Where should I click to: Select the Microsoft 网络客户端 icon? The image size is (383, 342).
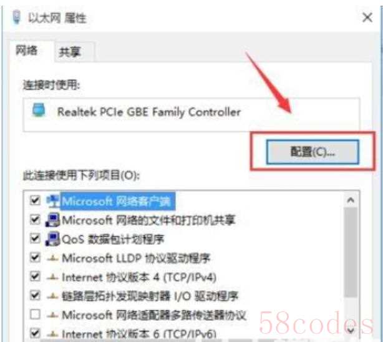tap(53, 202)
